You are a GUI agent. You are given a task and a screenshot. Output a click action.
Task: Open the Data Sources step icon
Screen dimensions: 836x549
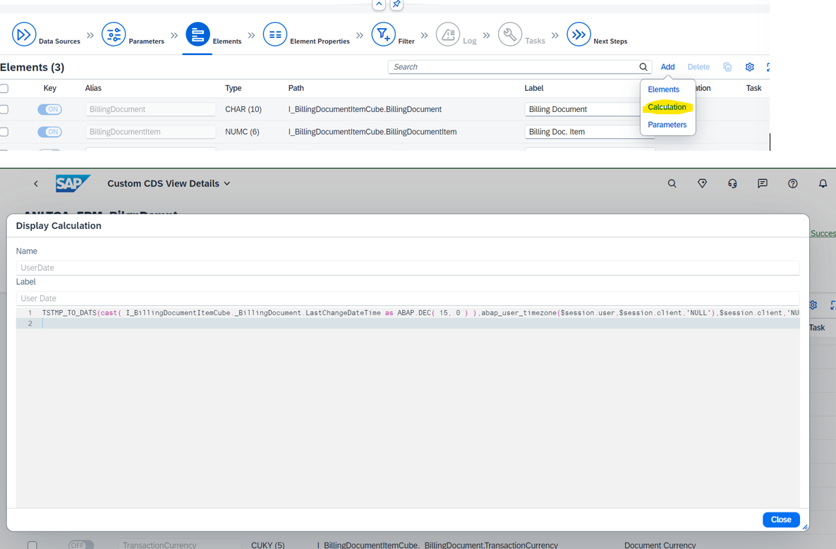24,35
